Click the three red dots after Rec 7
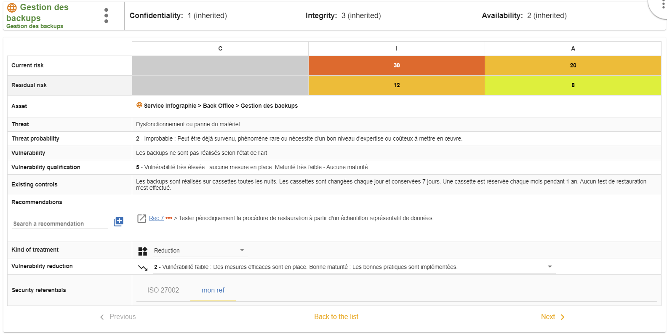 point(169,218)
